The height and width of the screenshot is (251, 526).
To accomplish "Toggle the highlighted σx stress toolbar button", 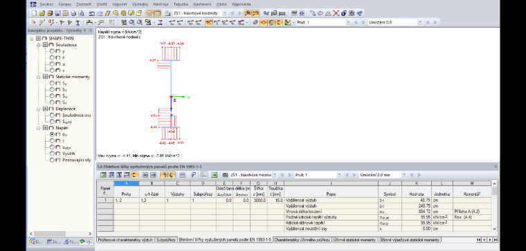I will click(208, 22).
